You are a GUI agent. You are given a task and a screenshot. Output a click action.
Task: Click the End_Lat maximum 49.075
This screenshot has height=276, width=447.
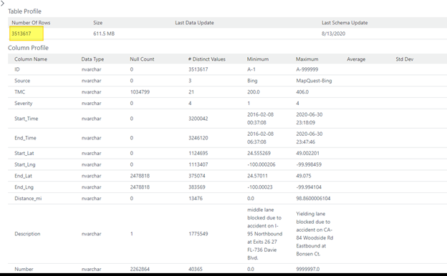point(304,176)
